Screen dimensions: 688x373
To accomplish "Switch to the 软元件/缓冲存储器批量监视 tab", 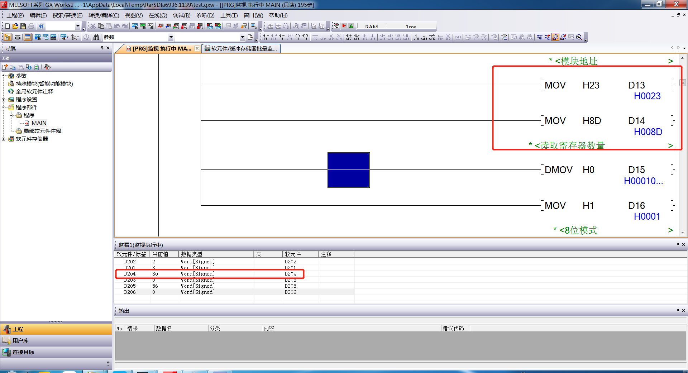I will coord(241,49).
